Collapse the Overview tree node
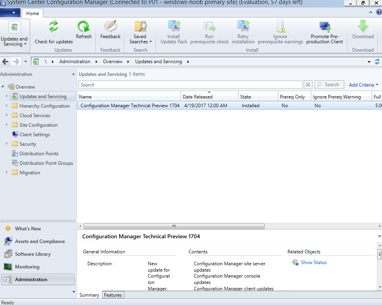The height and width of the screenshot is (305, 382). pyautogui.click(x=3, y=86)
